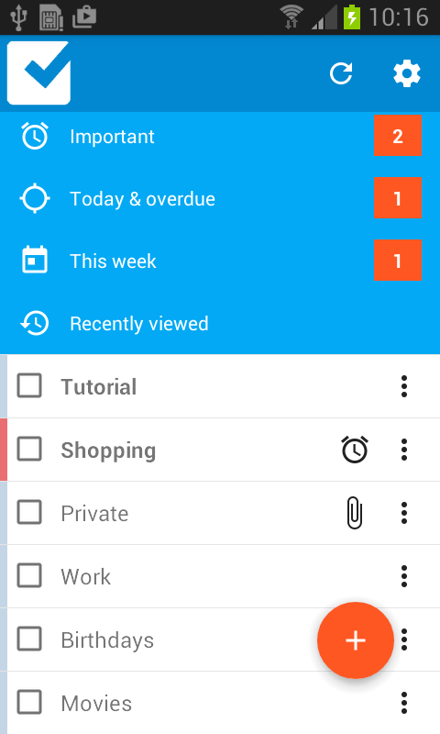Tap the Recently viewed history icon

point(35,324)
